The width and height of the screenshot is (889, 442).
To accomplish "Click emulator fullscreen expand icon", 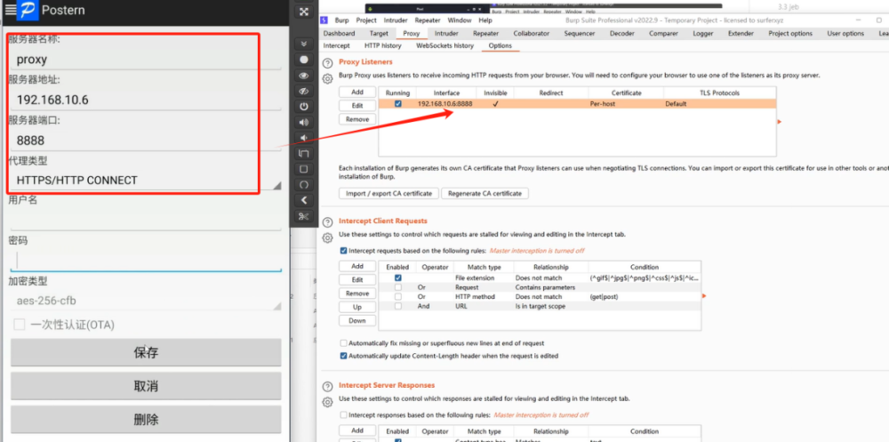I will (304, 12).
